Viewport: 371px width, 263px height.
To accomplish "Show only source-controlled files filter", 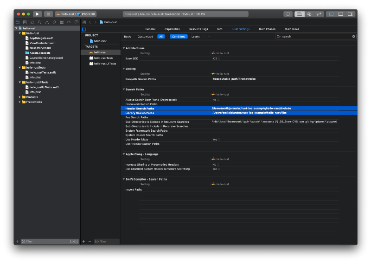I will [76, 242].
